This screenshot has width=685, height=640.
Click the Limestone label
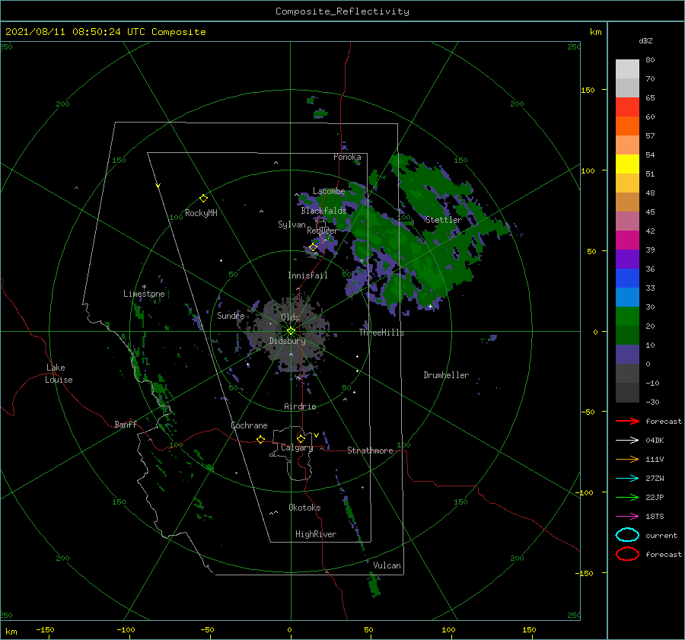coord(144,294)
